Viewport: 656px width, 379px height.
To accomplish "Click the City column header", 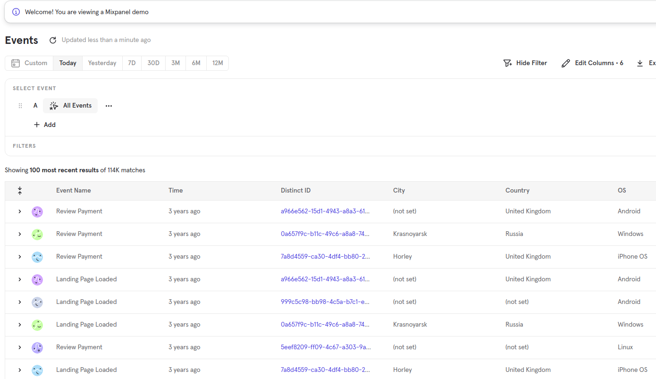I will click(x=399, y=191).
